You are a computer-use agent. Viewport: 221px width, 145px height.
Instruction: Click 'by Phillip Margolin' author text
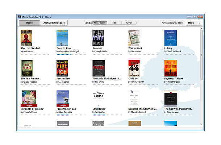tap(172, 82)
